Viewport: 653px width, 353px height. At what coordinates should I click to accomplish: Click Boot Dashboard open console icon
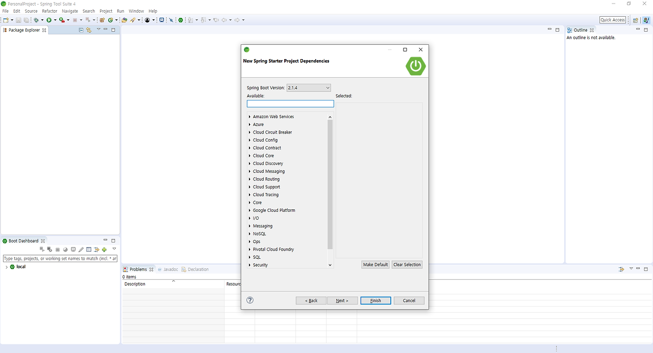[73, 250]
